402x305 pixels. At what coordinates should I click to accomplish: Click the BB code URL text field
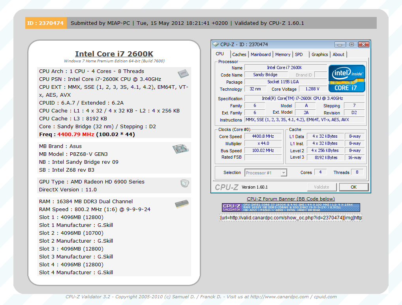pos(291,218)
